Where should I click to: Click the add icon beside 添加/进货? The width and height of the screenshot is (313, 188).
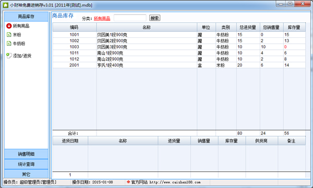pos(9,56)
